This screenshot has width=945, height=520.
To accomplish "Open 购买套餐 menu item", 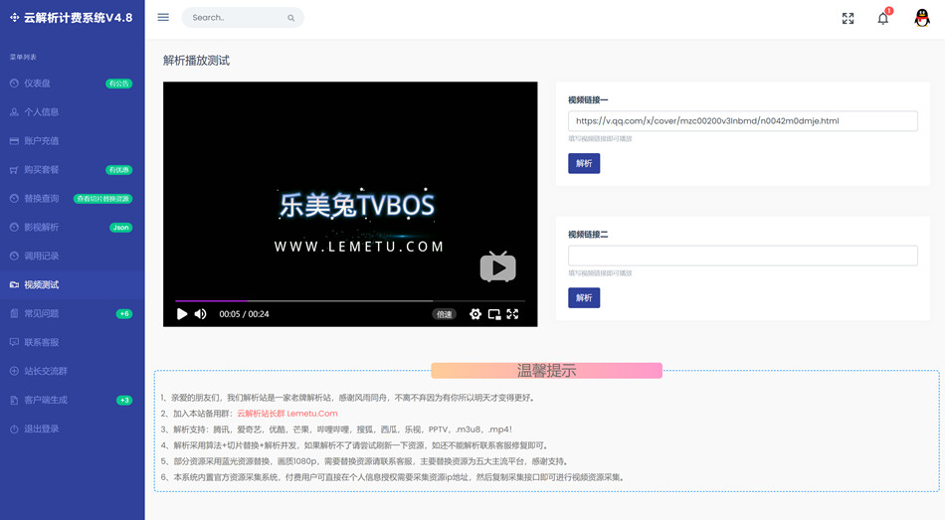I will 73,170.
